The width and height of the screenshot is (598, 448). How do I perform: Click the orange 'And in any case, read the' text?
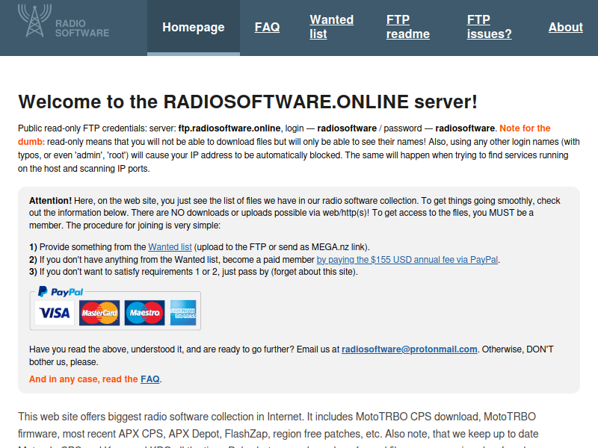pyautogui.click(x=84, y=379)
